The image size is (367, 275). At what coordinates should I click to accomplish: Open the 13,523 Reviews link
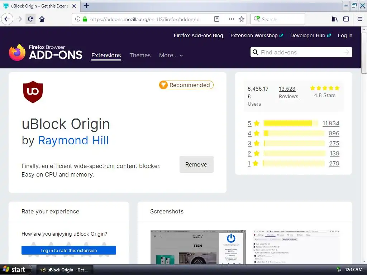[289, 93]
